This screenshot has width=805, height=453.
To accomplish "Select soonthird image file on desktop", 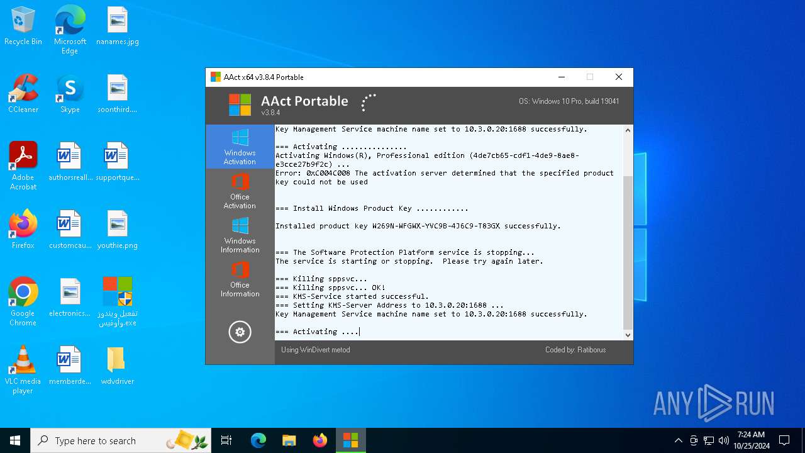I will pos(118,94).
